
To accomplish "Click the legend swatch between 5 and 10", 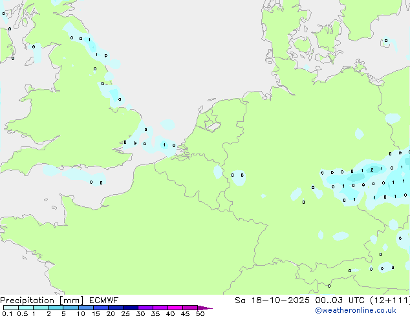I will [x=71, y=308].
